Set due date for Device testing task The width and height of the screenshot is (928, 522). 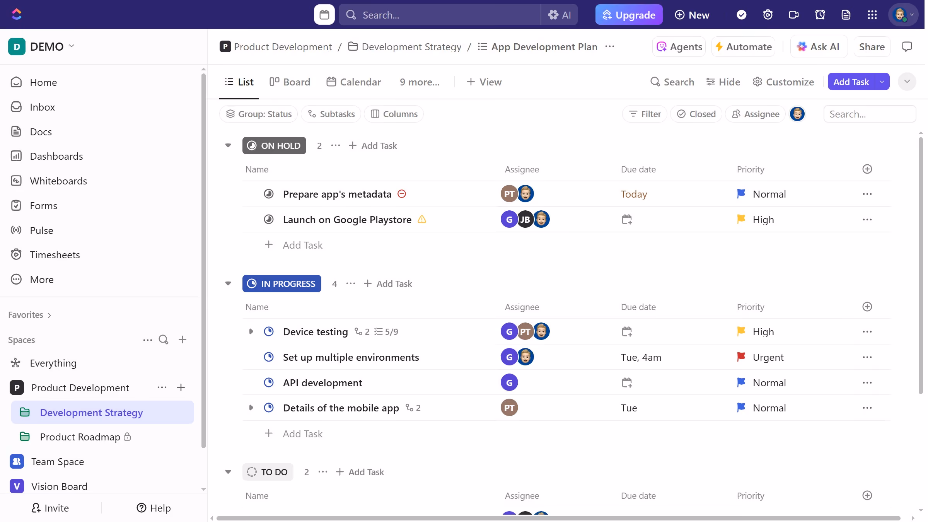pos(626,332)
